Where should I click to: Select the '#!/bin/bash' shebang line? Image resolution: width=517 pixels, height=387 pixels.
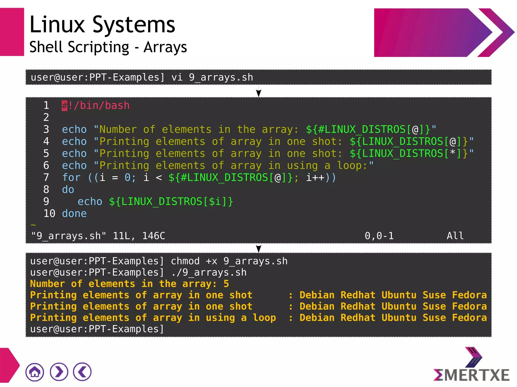click(x=96, y=106)
